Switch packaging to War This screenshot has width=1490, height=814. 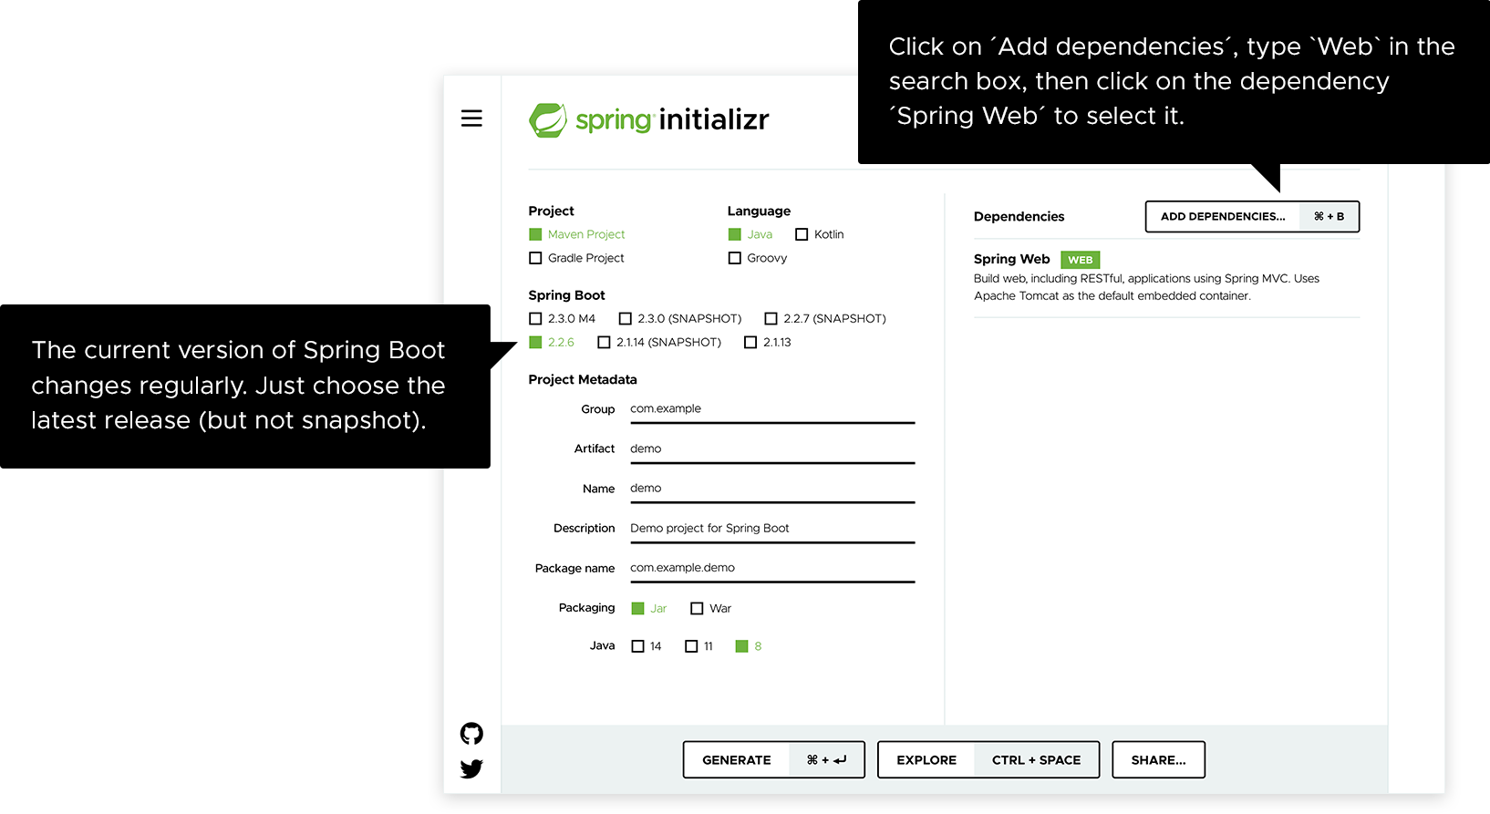[697, 608]
